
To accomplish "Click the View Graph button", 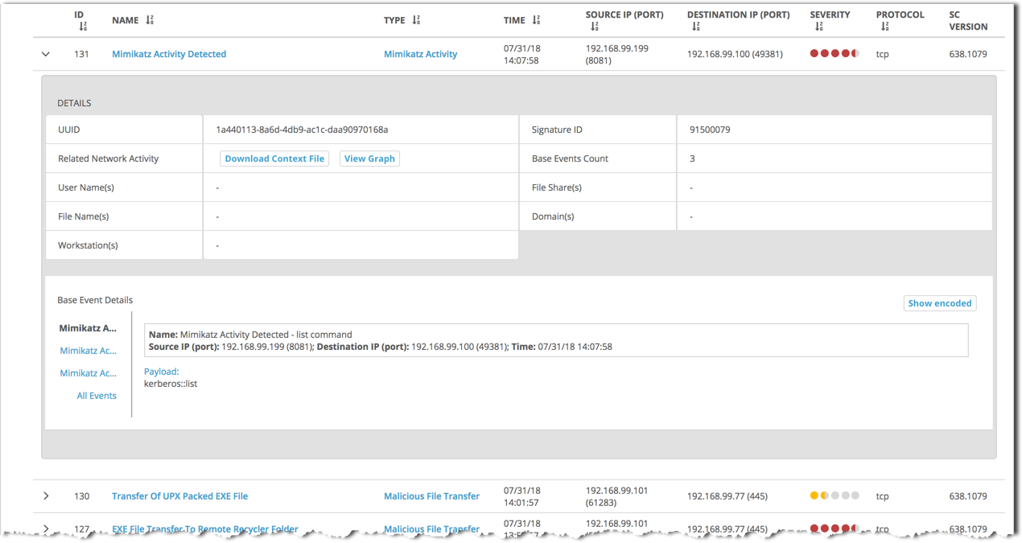I will (x=369, y=158).
